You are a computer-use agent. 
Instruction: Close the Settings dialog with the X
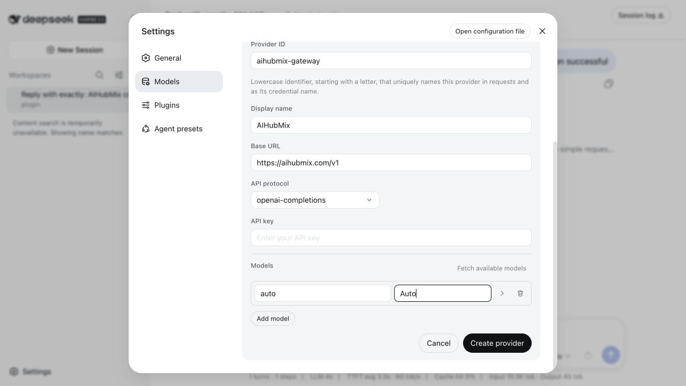[x=542, y=31]
